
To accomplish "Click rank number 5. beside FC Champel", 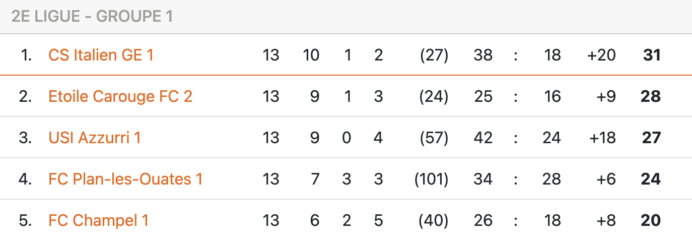I will click(26, 220).
